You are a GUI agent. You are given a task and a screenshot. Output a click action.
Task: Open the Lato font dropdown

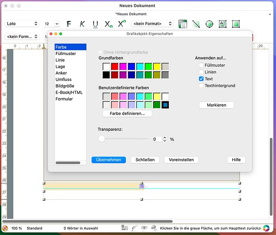(x=22, y=23)
